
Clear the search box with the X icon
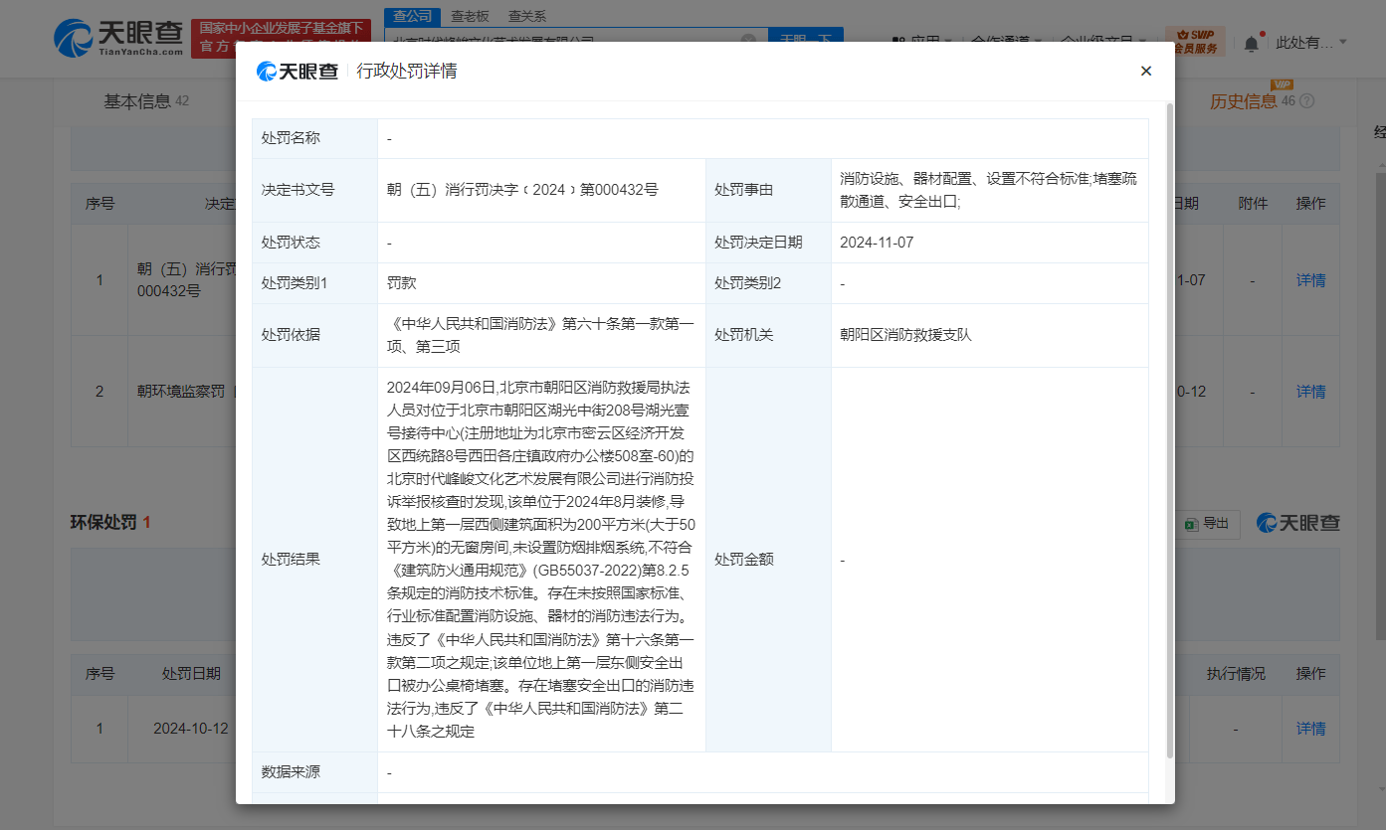click(x=748, y=42)
